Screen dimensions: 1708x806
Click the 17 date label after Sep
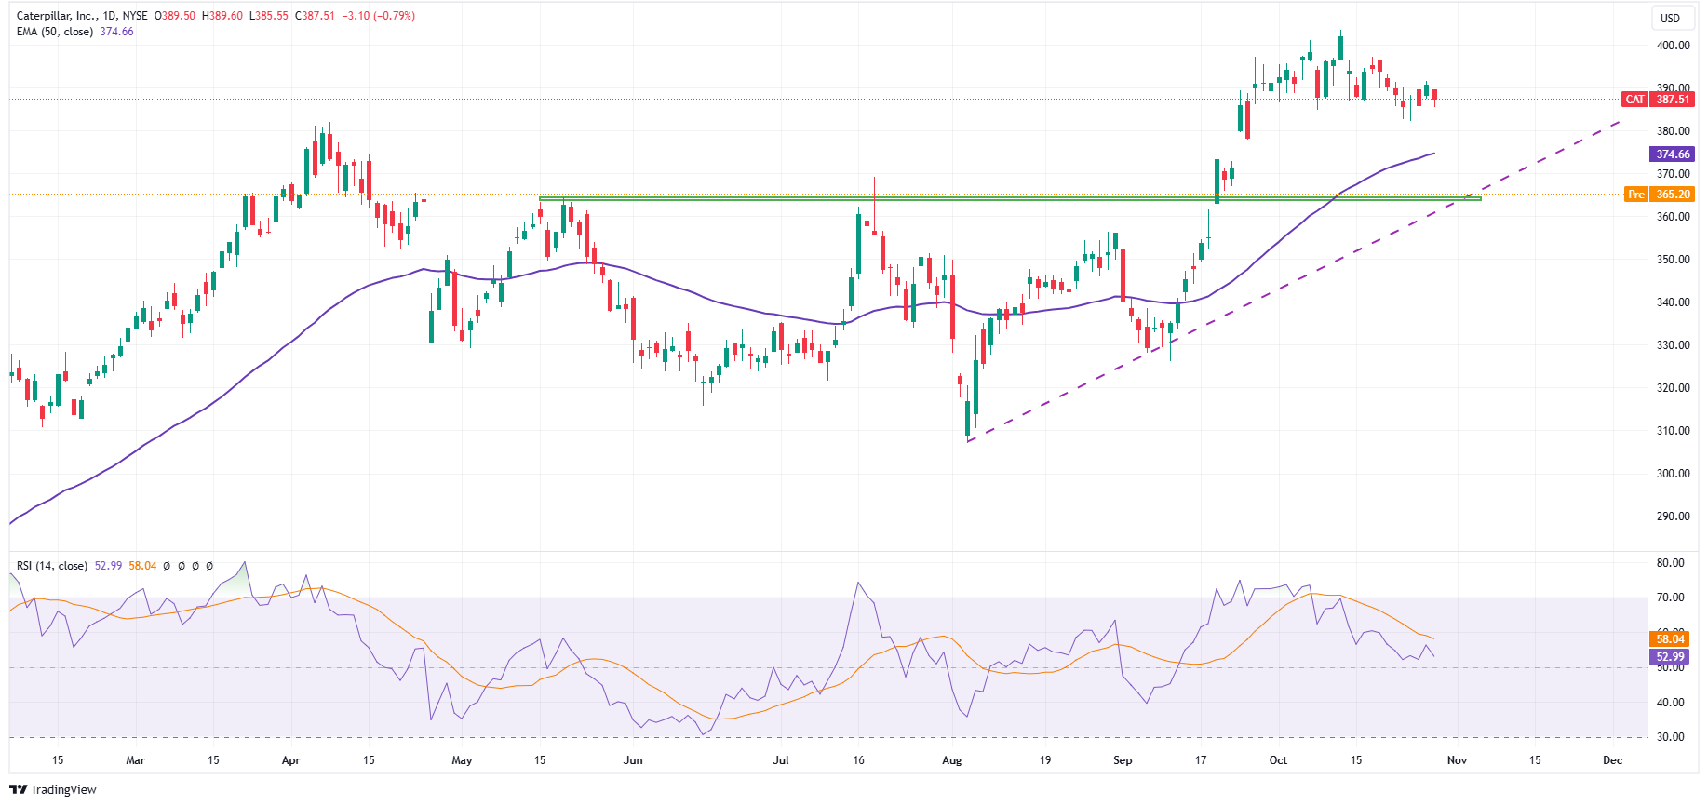(x=1201, y=760)
